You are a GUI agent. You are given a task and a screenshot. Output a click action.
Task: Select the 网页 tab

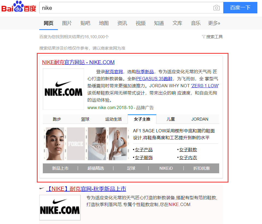(x=49, y=23)
